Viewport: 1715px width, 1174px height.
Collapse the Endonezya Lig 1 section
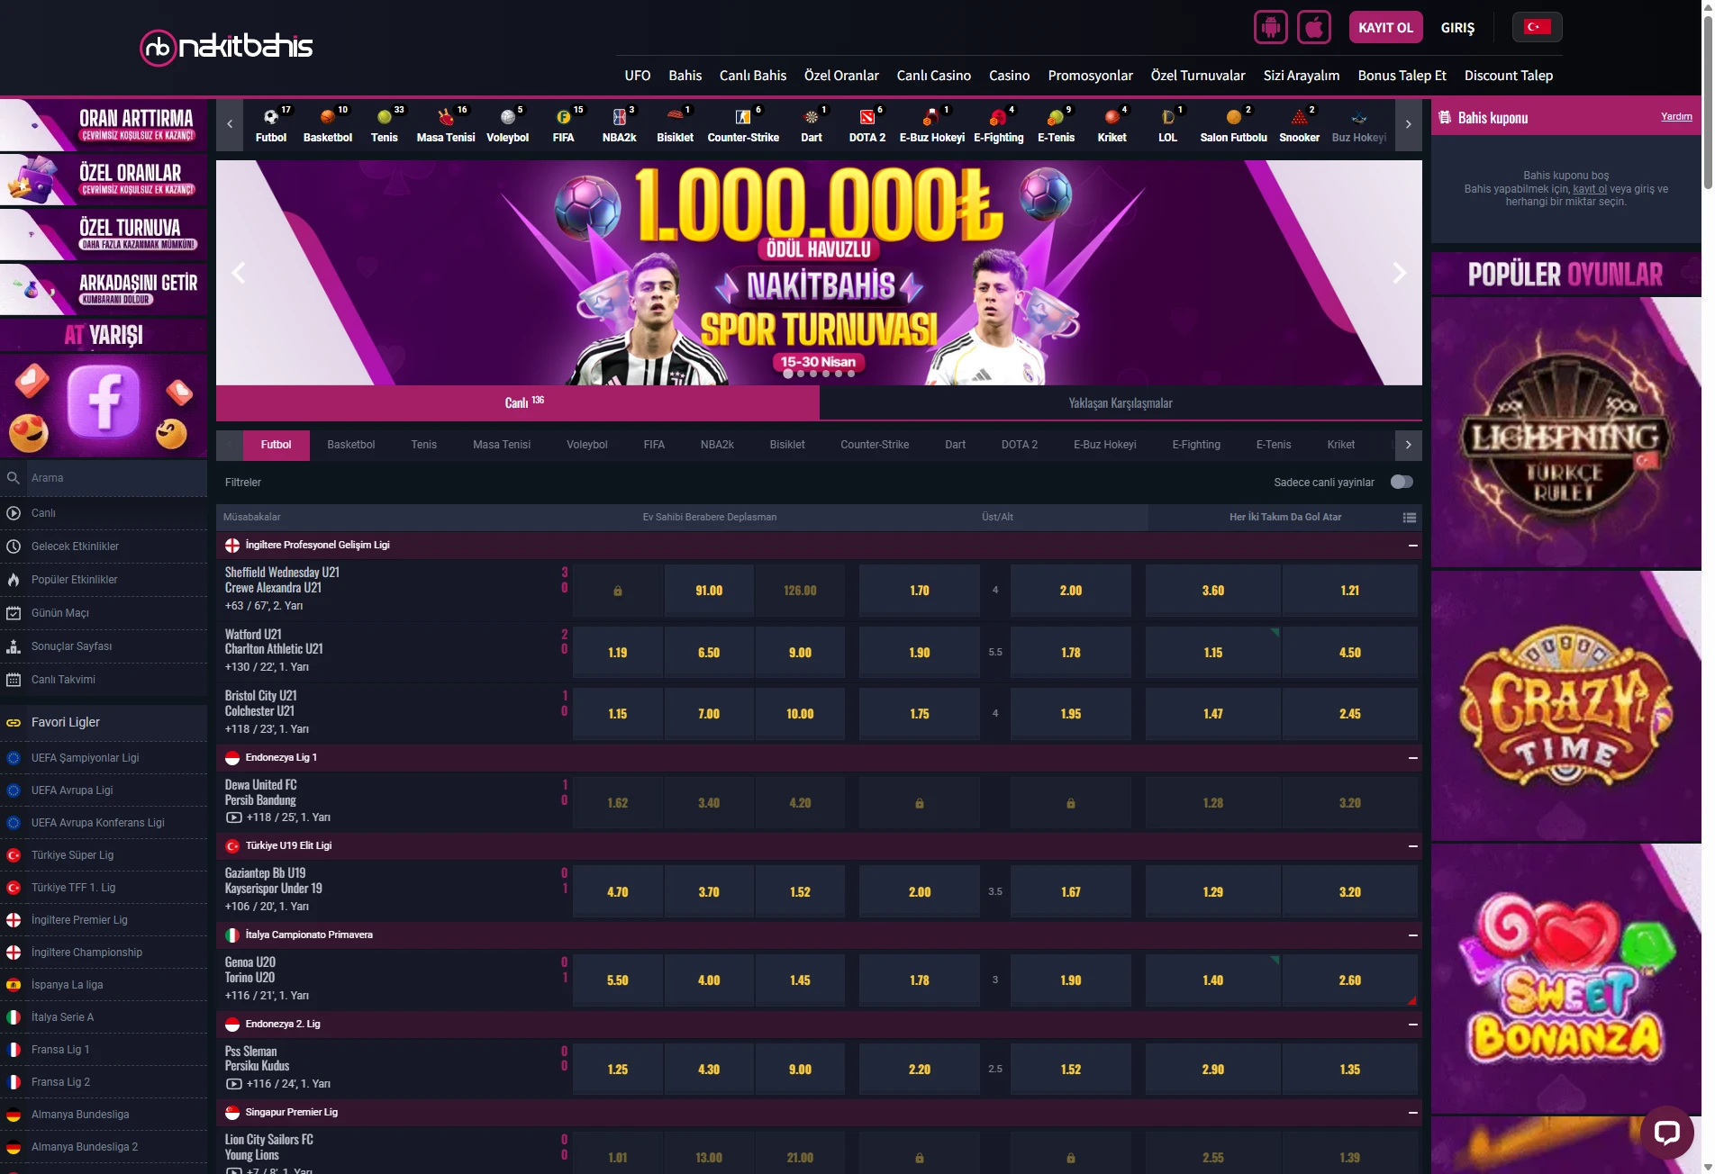(x=1412, y=758)
